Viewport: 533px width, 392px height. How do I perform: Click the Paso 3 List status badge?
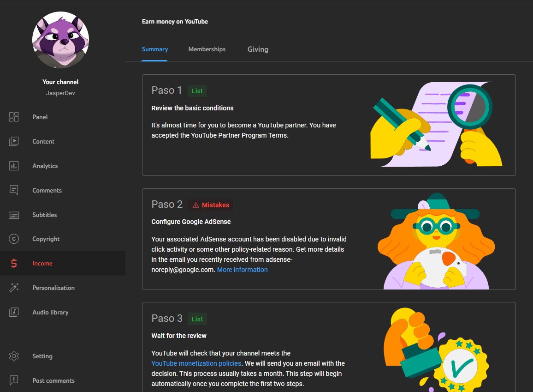197,319
